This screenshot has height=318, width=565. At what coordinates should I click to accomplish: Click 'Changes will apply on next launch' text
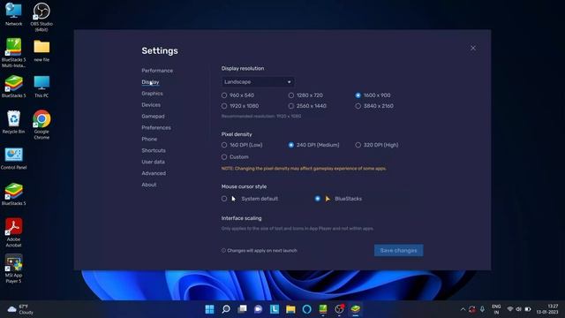pyautogui.click(x=262, y=250)
